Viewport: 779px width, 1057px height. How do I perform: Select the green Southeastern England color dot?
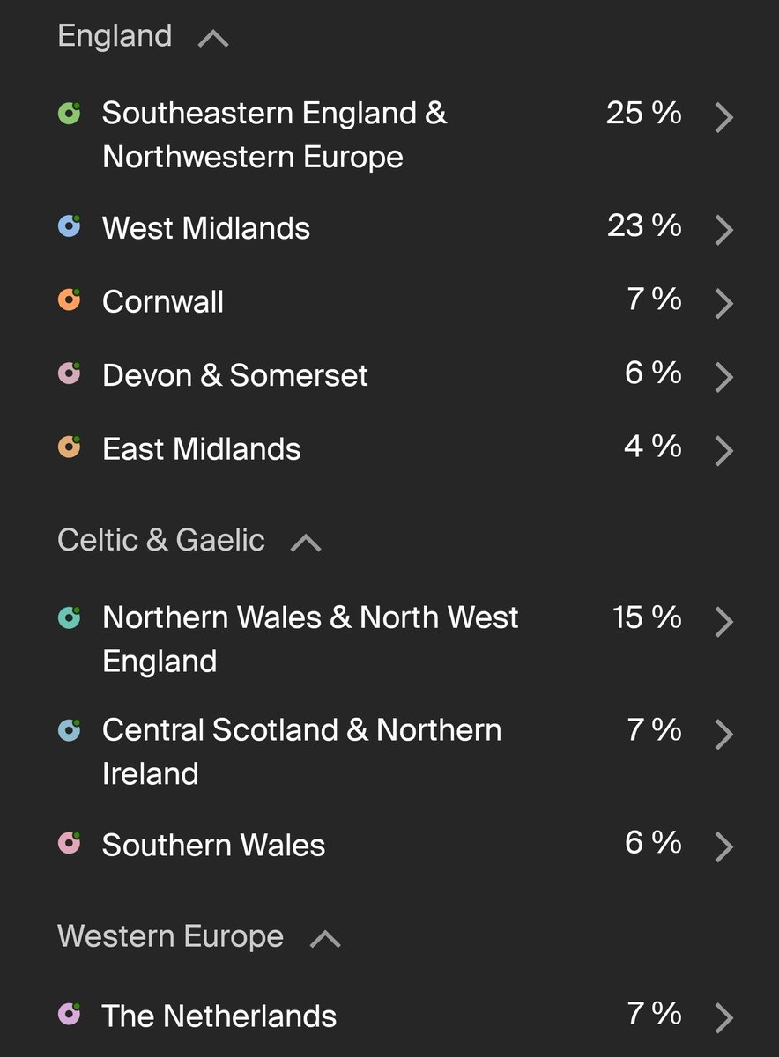(70, 112)
